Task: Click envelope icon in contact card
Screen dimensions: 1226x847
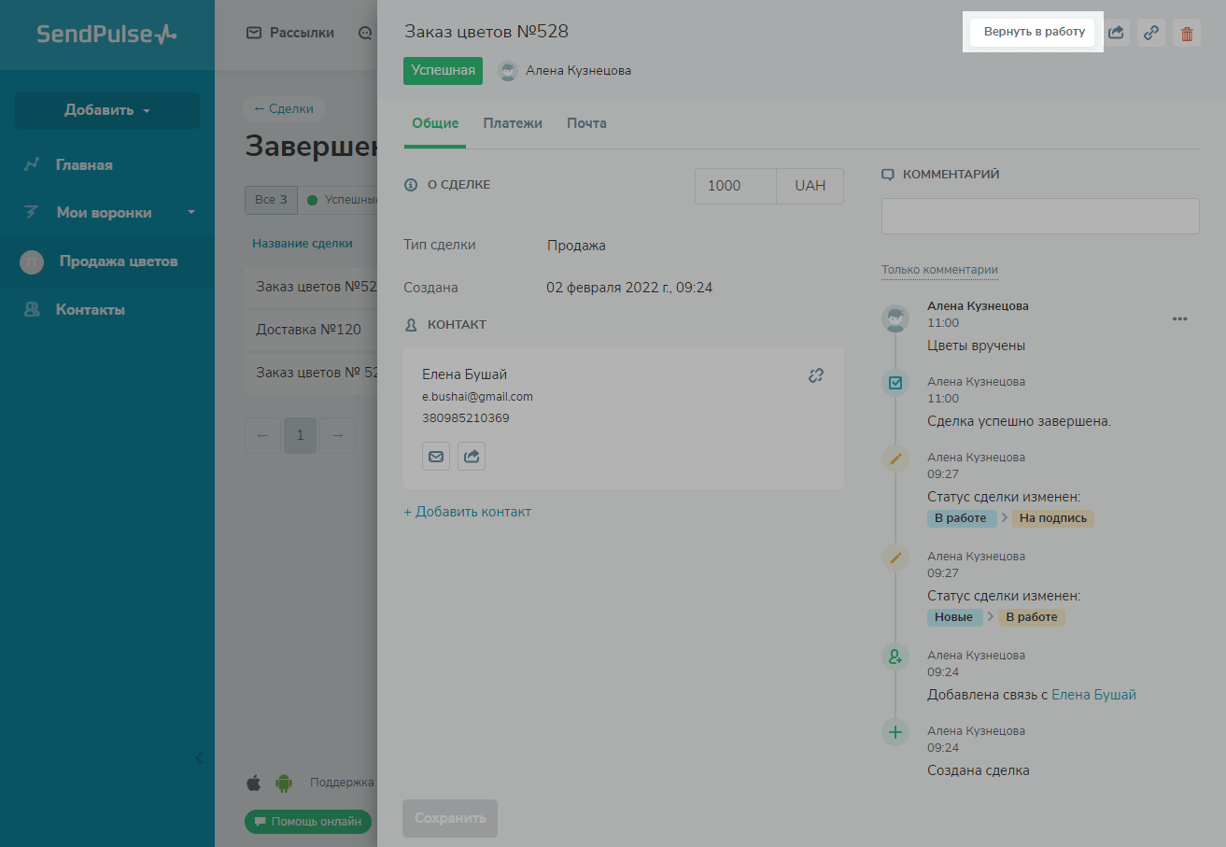Action: click(x=436, y=457)
